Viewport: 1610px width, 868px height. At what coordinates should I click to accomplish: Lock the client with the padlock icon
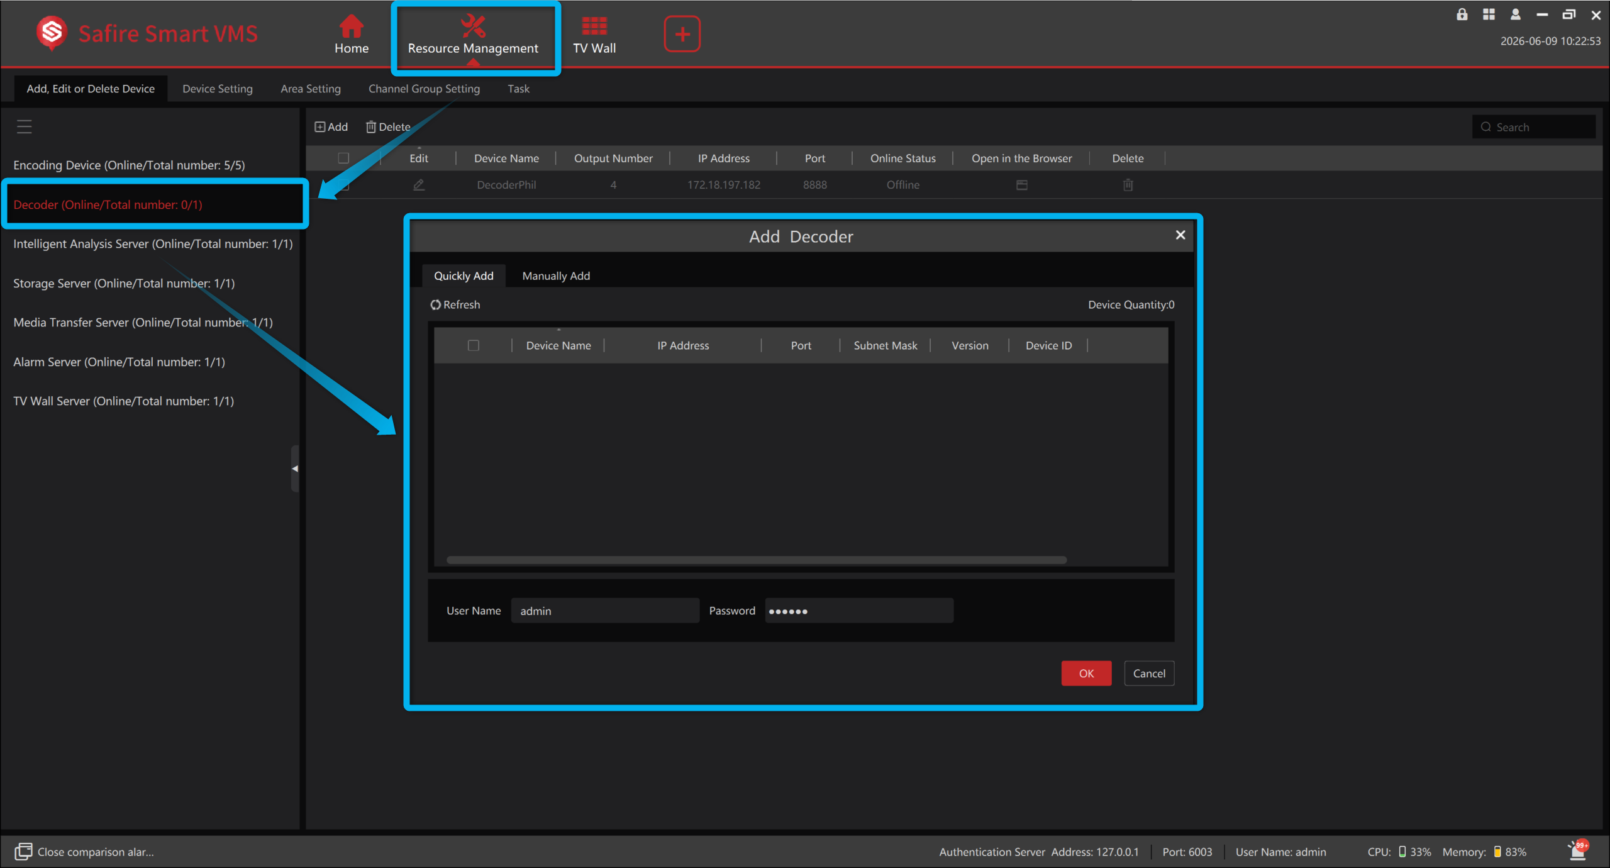1462,14
